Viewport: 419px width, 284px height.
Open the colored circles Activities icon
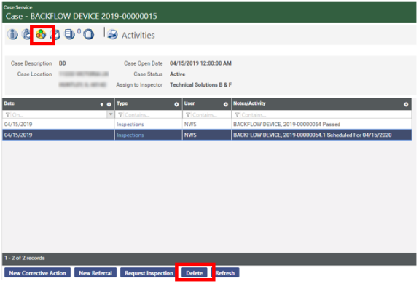click(41, 34)
